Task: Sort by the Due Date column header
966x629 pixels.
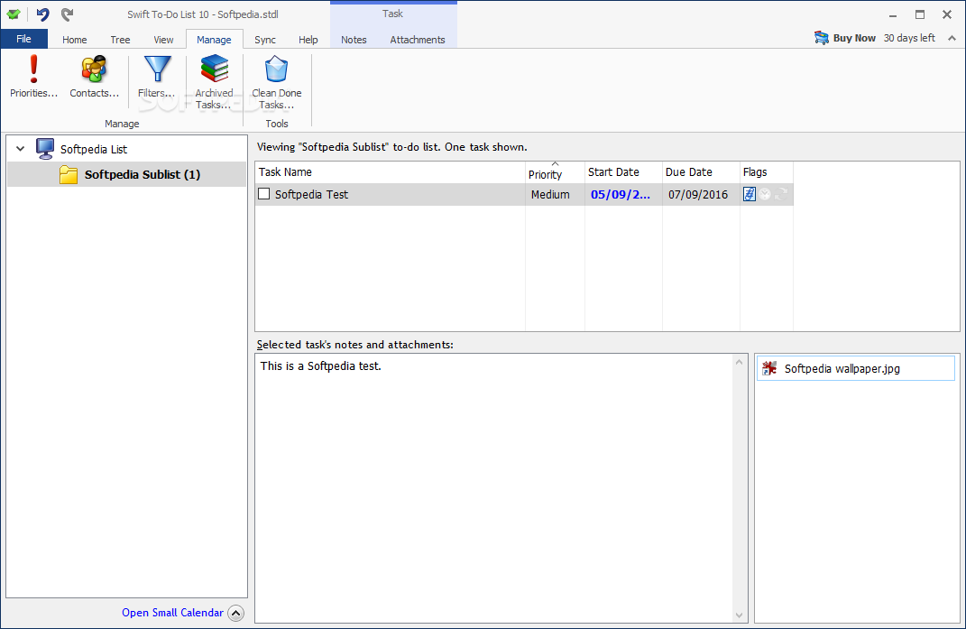Action: [701, 172]
